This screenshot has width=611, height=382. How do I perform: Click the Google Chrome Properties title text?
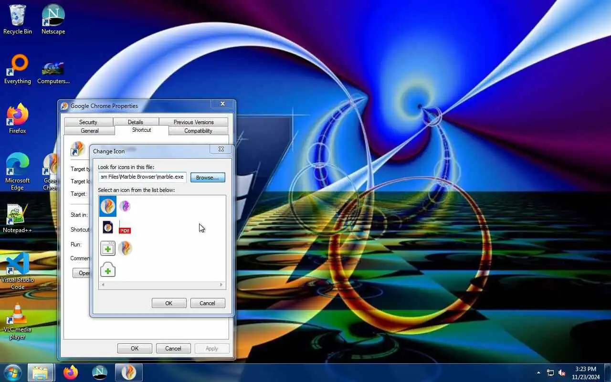click(x=104, y=106)
